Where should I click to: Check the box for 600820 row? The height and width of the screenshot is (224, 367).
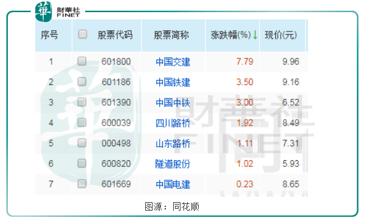(x=82, y=163)
